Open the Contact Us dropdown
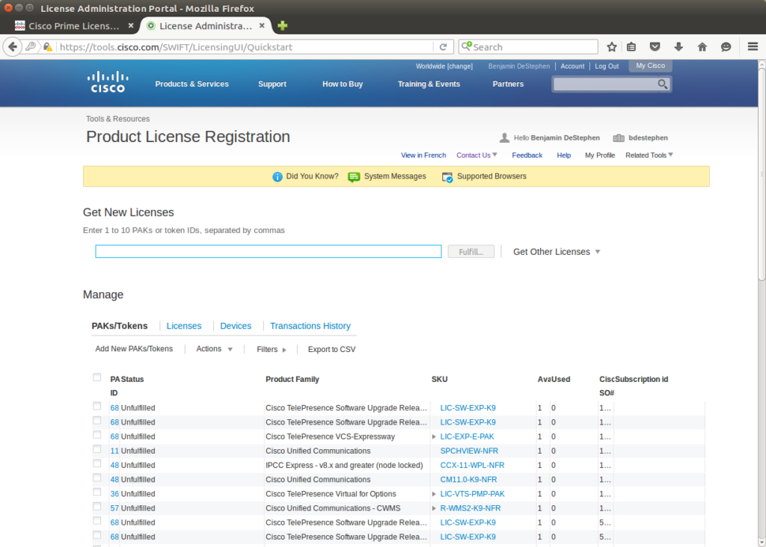 pyautogui.click(x=477, y=155)
